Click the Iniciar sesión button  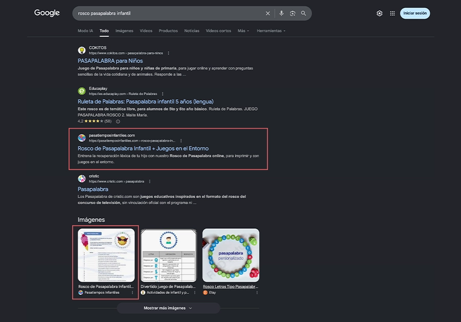pos(415,13)
